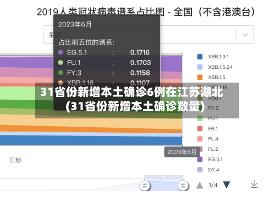
Task: Click the region select input field
Action: 148,35
